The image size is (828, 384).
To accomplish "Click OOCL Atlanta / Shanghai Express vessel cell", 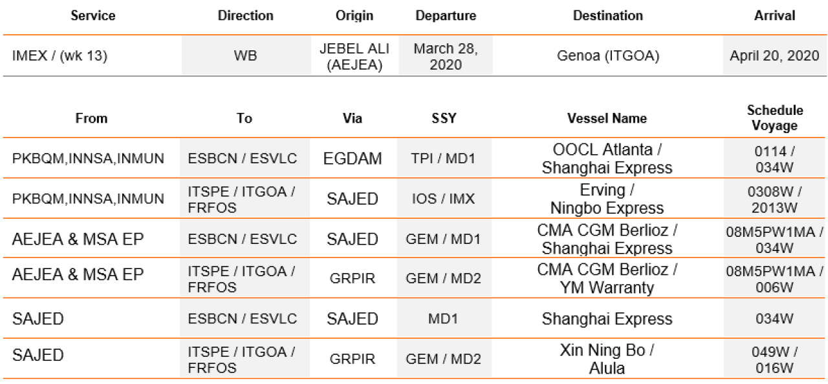I will point(607,159).
